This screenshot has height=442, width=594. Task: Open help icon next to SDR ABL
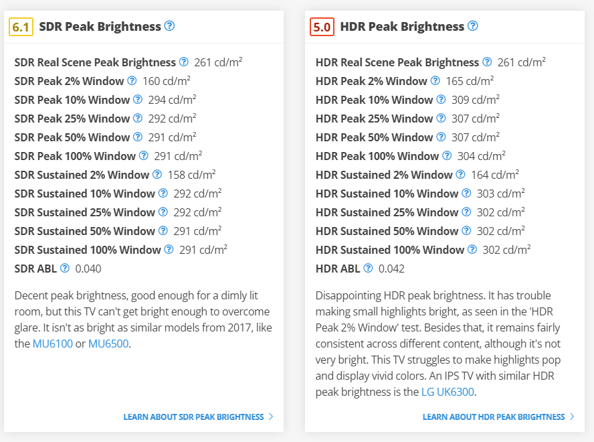click(x=65, y=269)
